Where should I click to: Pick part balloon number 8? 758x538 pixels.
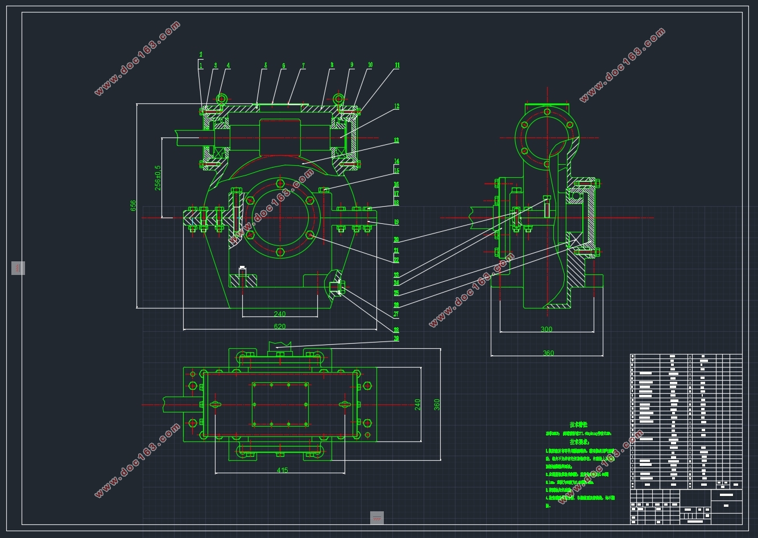(332, 65)
